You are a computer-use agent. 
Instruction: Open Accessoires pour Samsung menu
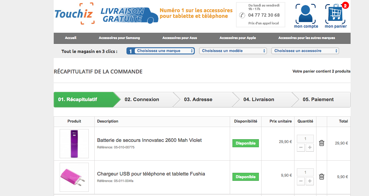(x=119, y=38)
